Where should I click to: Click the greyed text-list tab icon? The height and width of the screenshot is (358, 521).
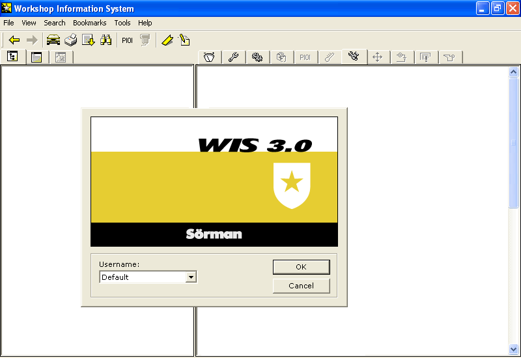(x=425, y=57)
